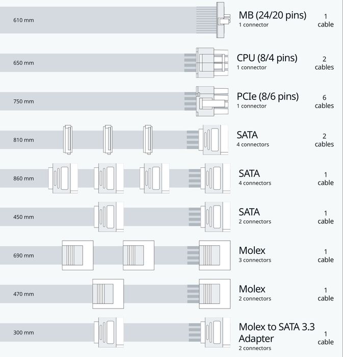Click the left Molex connector on the 470 mm cable
The image size is (343, 357).
click(x=108, y=293)
